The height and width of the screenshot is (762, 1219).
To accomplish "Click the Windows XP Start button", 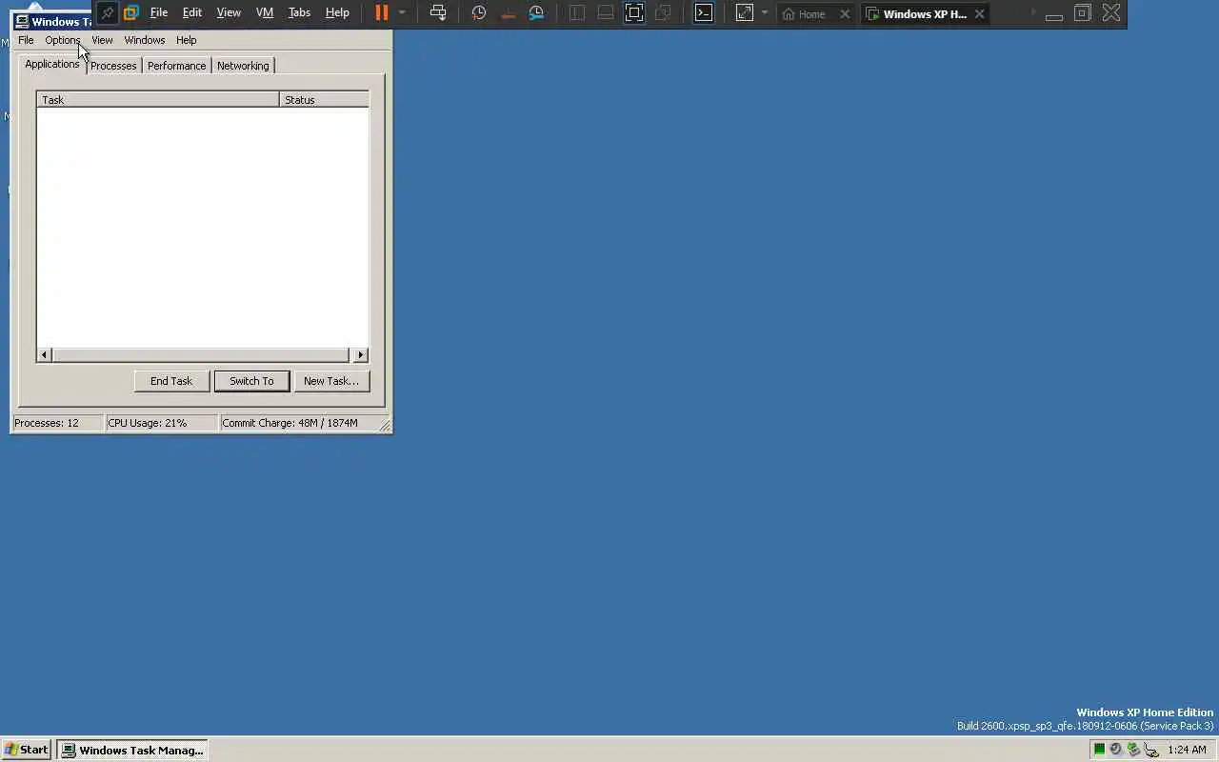I will point(27,750).
